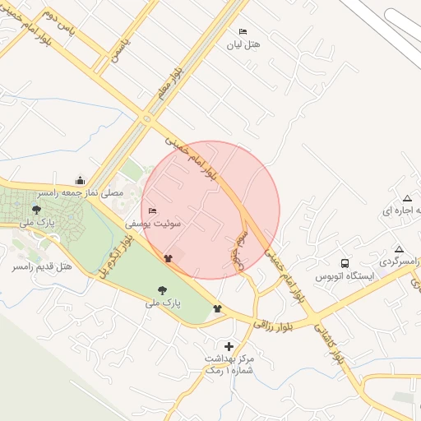Viewport: 421px width, 421px height.
Task: Select the bus icon above ایستگاه اتوبوس
Action: pos(345,263)
